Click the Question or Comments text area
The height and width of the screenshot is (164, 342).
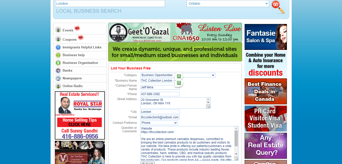[x=190, y=143]
